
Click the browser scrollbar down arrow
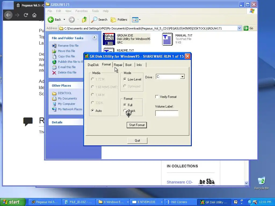(246, 183)
